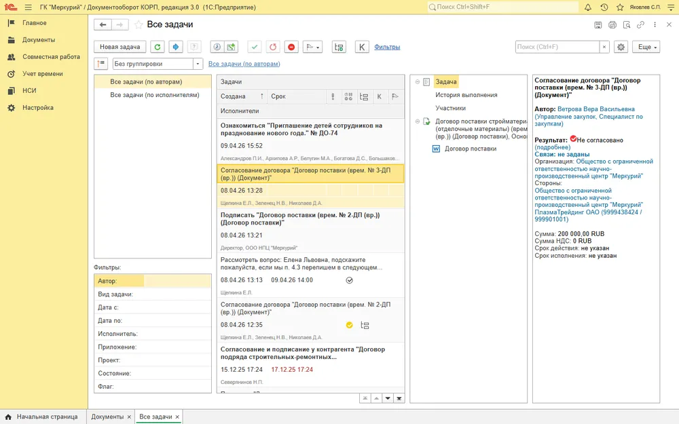Click the red circular arrow icon
679x424 pixels.
273,47
